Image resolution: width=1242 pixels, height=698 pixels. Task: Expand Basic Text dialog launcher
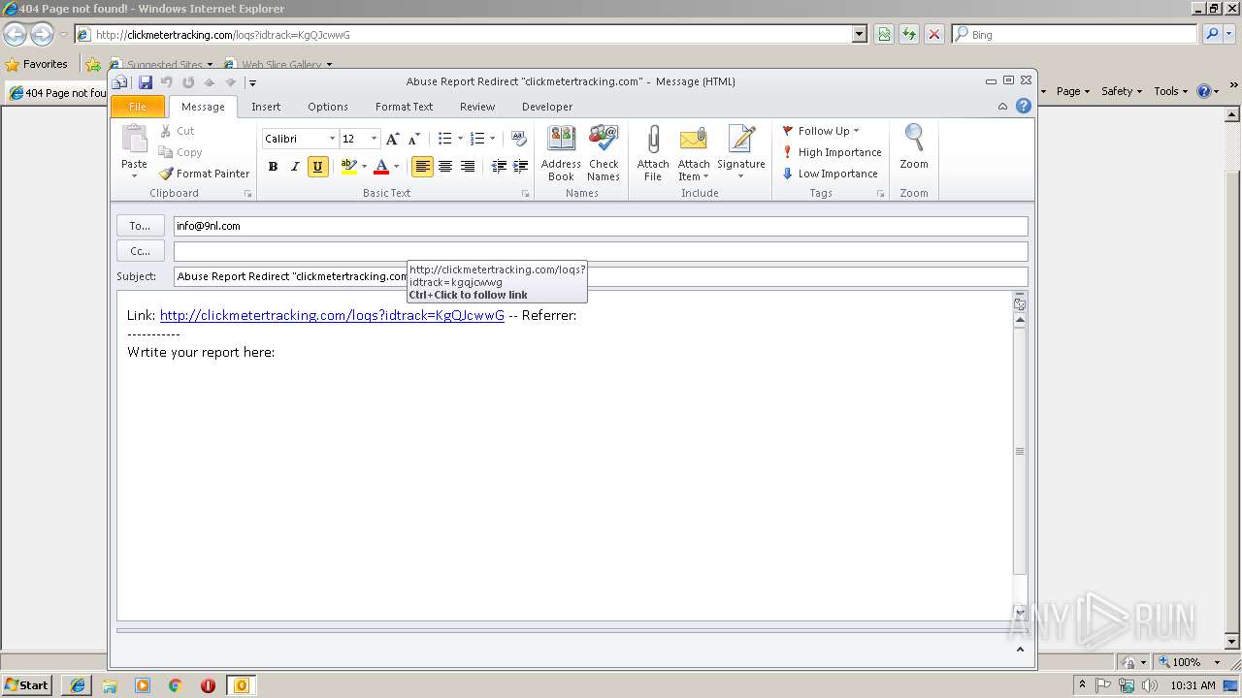[x=526, y=194]
